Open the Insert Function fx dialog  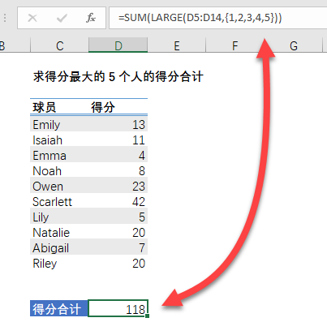tap(91, 18)
